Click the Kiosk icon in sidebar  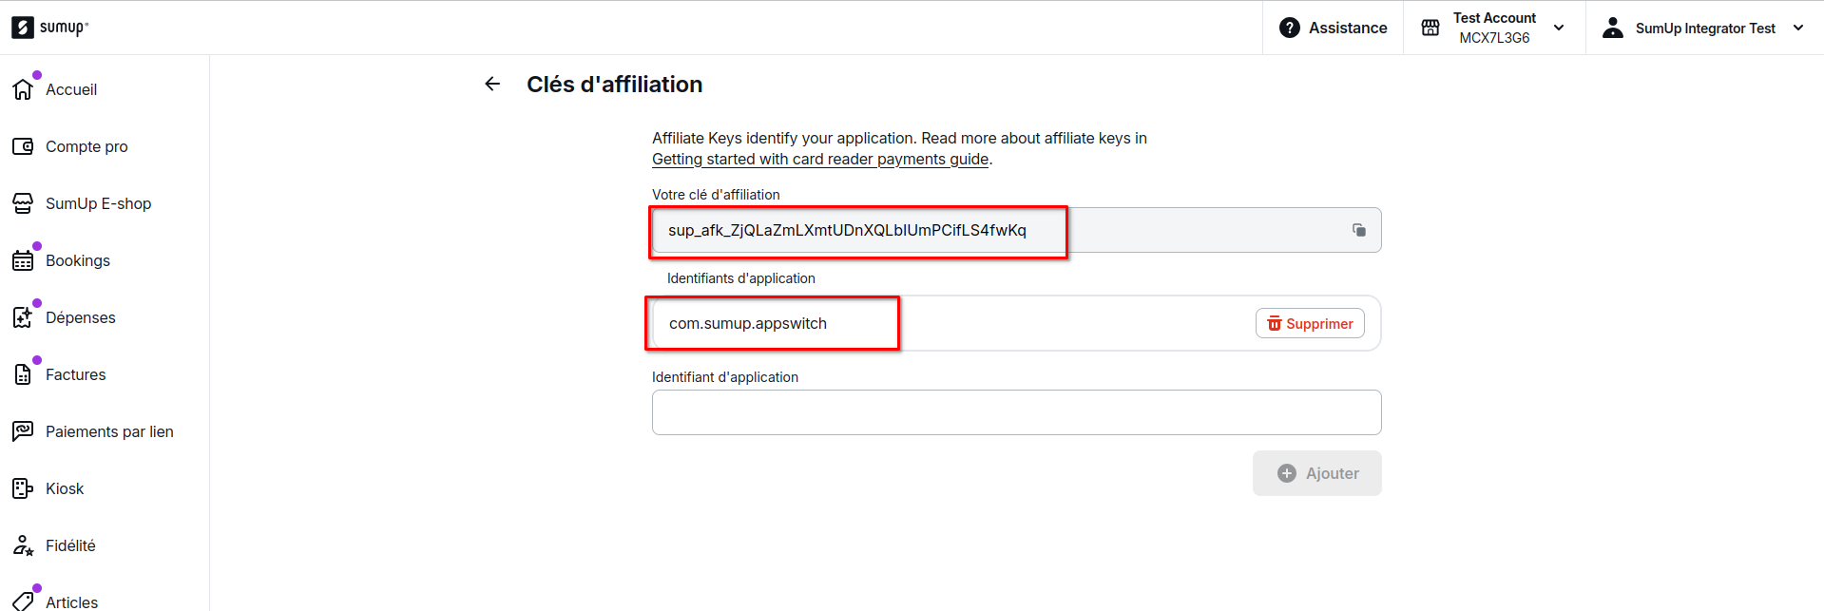click(x=23, y=488)
